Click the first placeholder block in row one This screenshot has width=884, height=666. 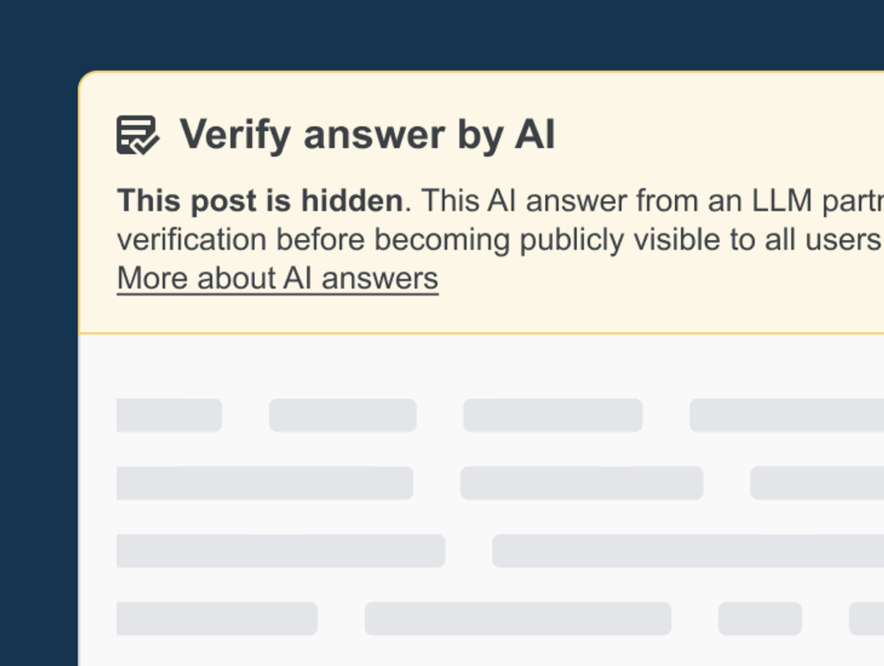168,415
